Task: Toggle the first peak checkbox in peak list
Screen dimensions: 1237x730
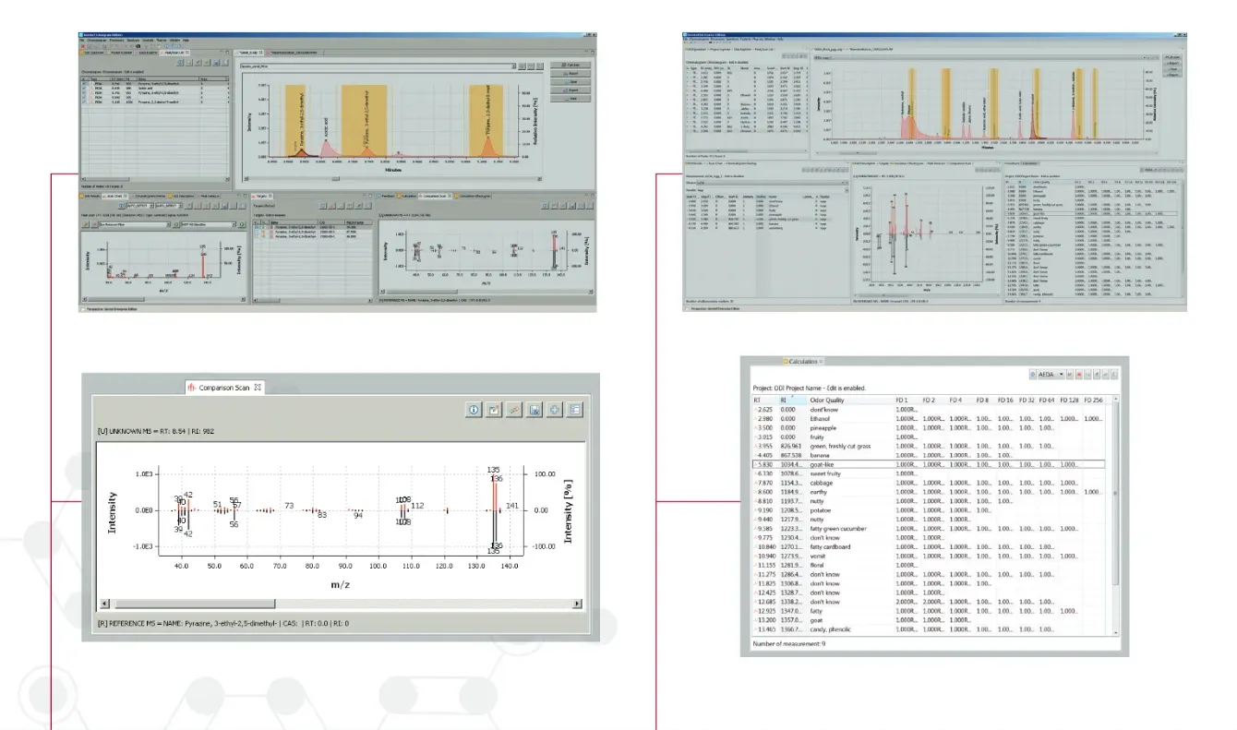Action: coord(85,84)
